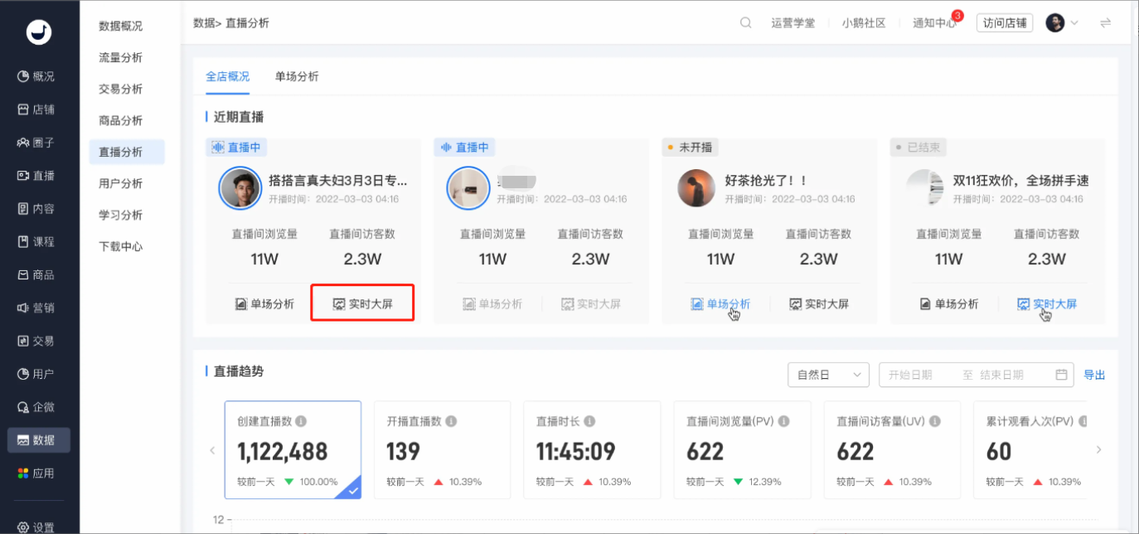Click calendar icon in the date range field

(1061, 375)
